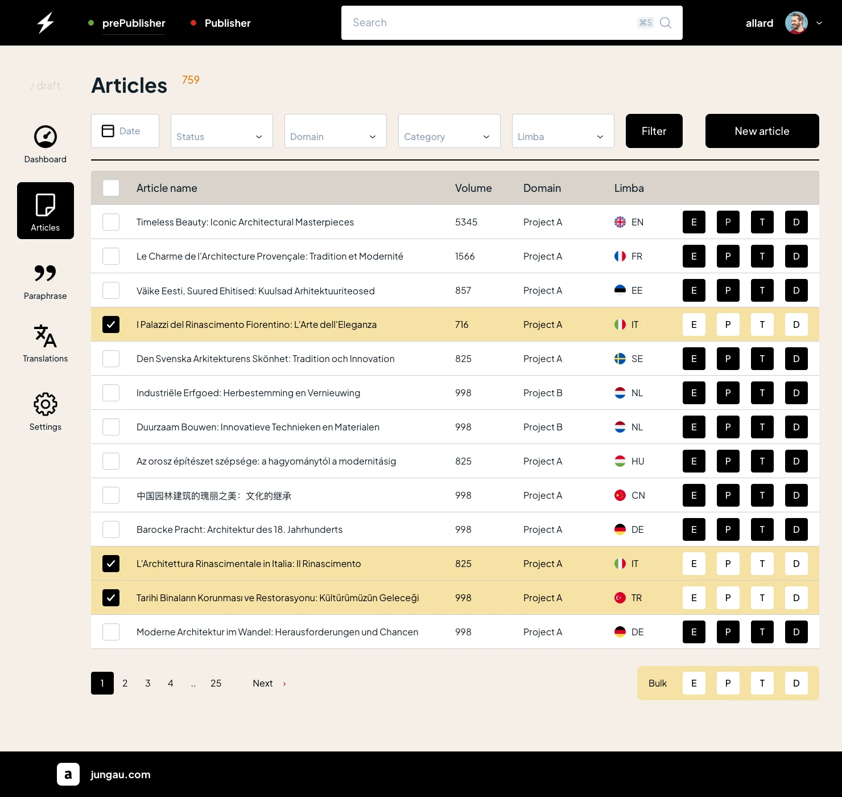Image resolution: width=842 pixels, height=797 pixels.
Task: Open the Dashboard gauge icon
Action: 46,137
